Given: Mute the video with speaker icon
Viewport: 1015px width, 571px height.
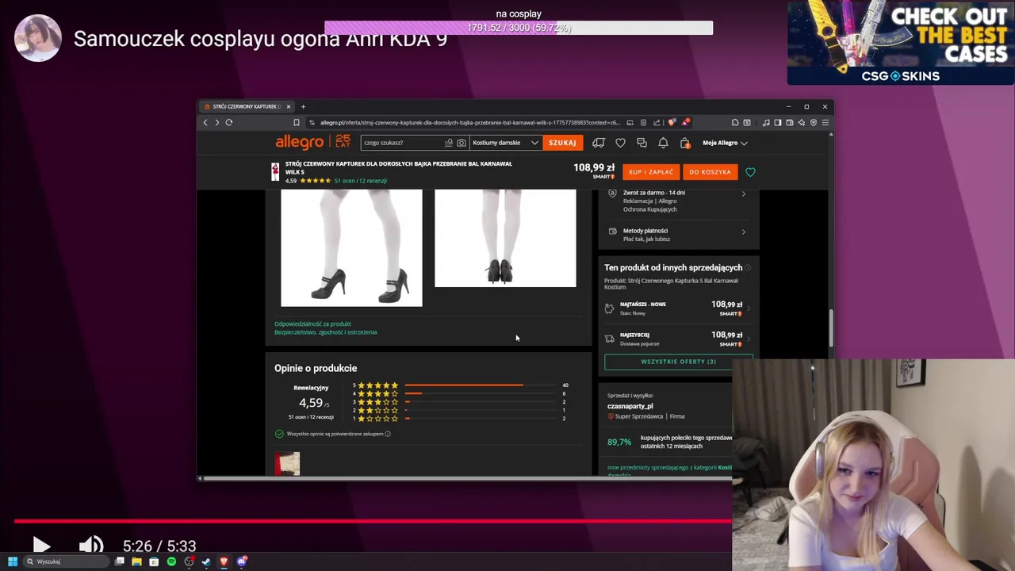Looking at the screenshot, I should (x=91, y=546).
